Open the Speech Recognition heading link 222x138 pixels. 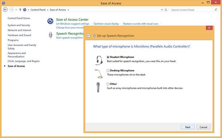[x=70, y=34]
